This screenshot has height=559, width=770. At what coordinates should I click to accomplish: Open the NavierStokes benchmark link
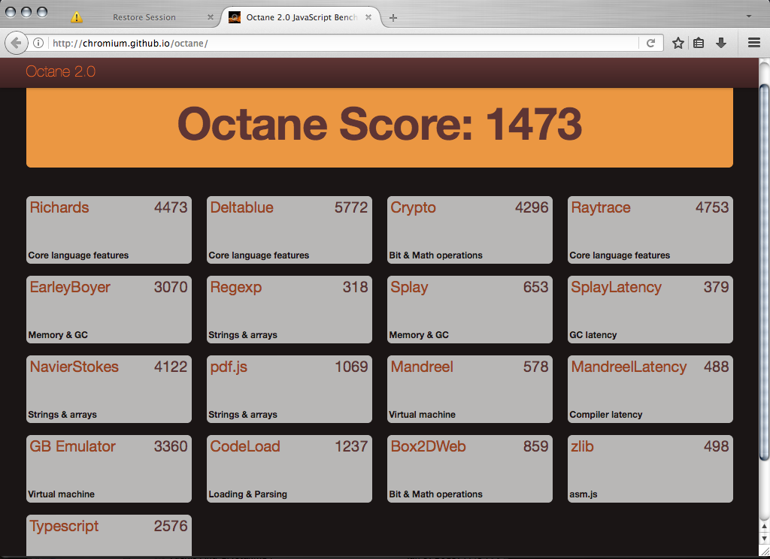74,367
